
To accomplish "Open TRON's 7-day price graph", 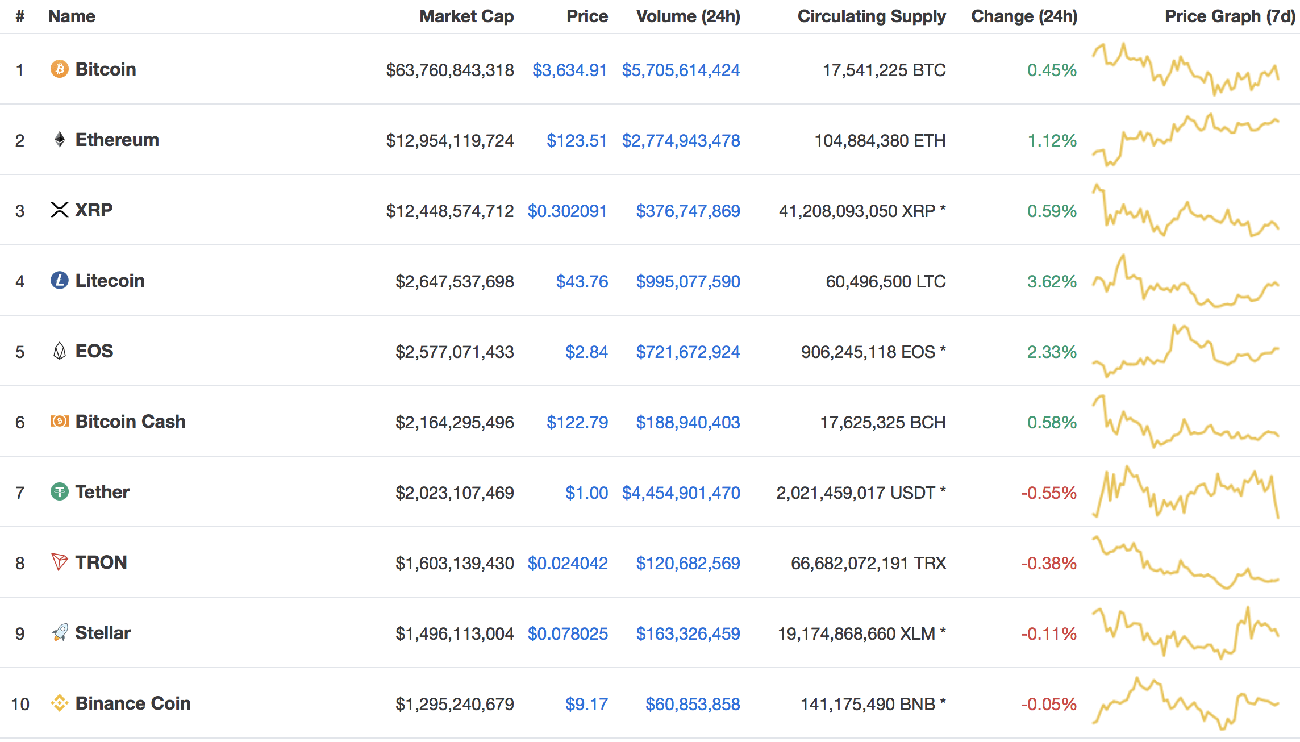I will [x=1186, y=562].
